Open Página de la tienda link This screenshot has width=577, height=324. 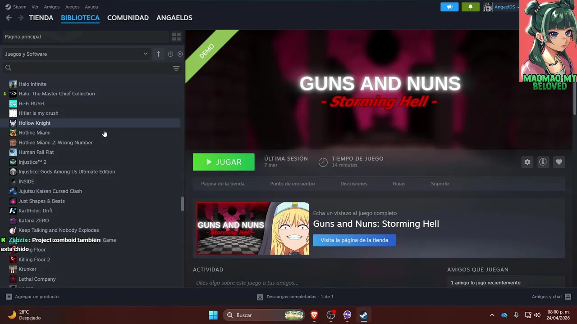tap(223, 184)
